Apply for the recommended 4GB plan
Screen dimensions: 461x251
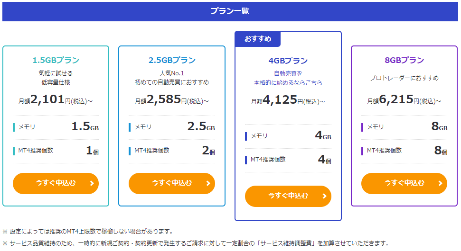coord(288,196)
